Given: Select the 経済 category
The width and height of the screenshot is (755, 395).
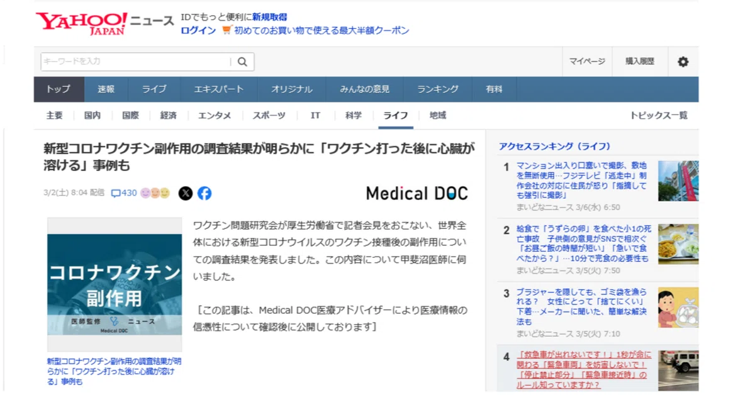Looking at the screenshot, I should coord(168,116).
